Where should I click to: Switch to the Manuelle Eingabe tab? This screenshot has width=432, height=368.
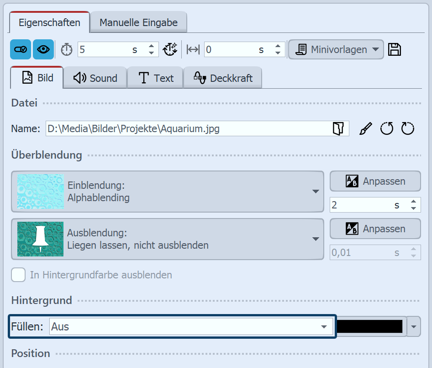(x=138, y=21)
